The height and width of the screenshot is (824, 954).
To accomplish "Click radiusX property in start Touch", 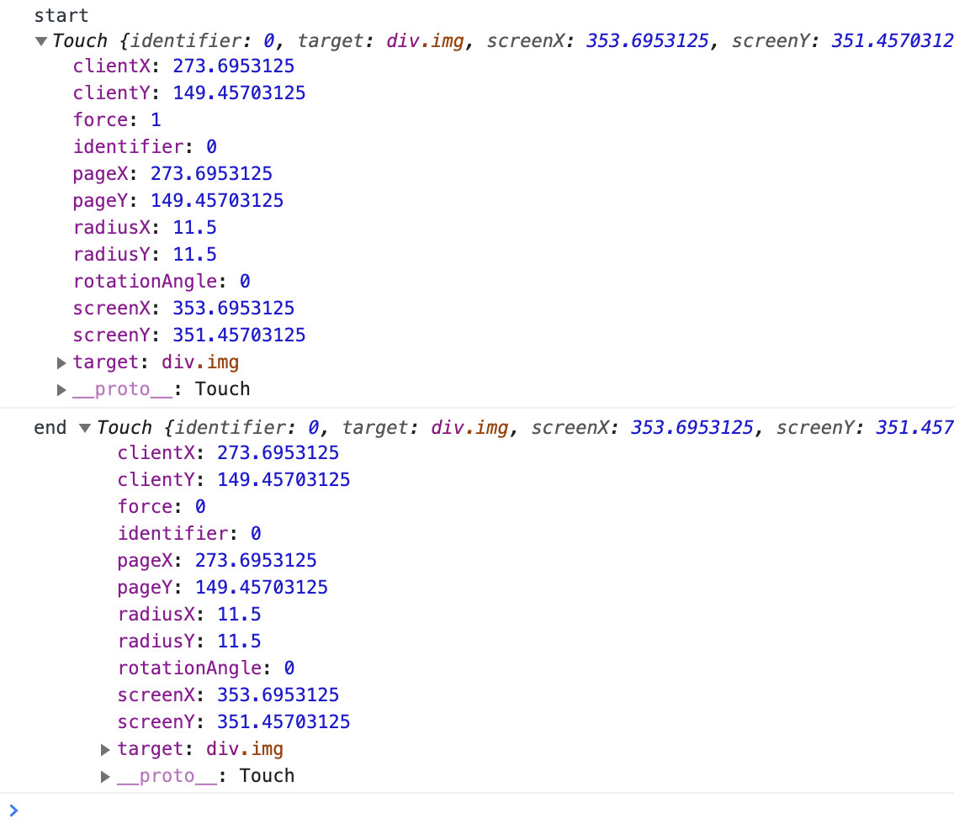I will click(x=118, y=227).
